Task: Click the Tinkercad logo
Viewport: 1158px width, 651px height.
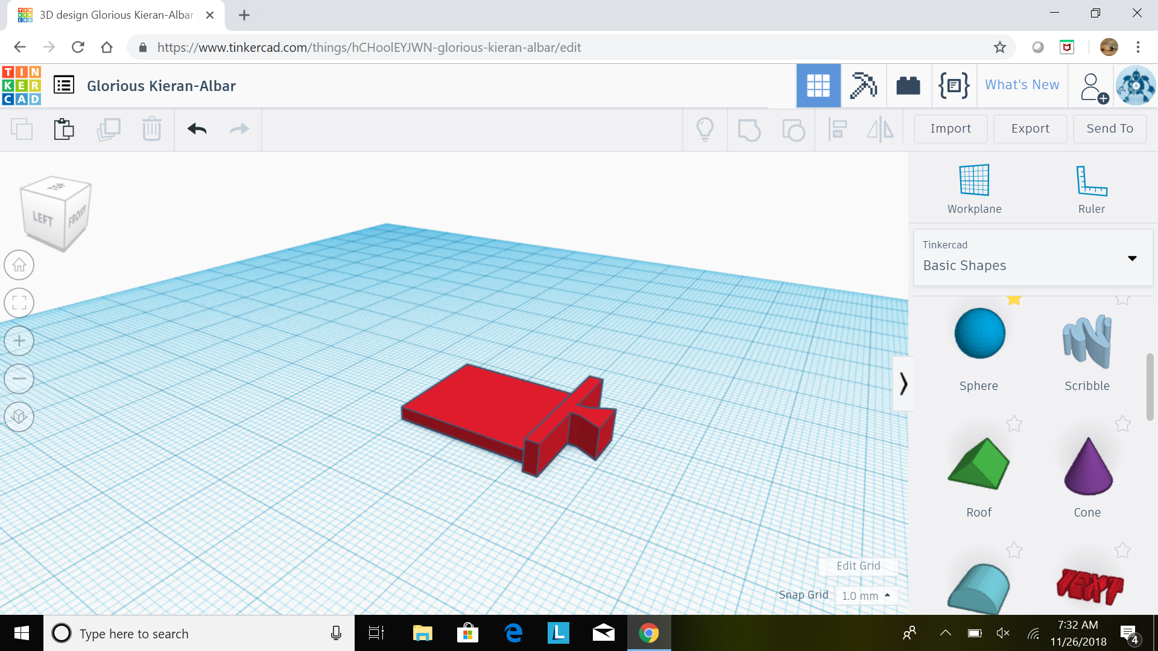Action: point(22,86)
